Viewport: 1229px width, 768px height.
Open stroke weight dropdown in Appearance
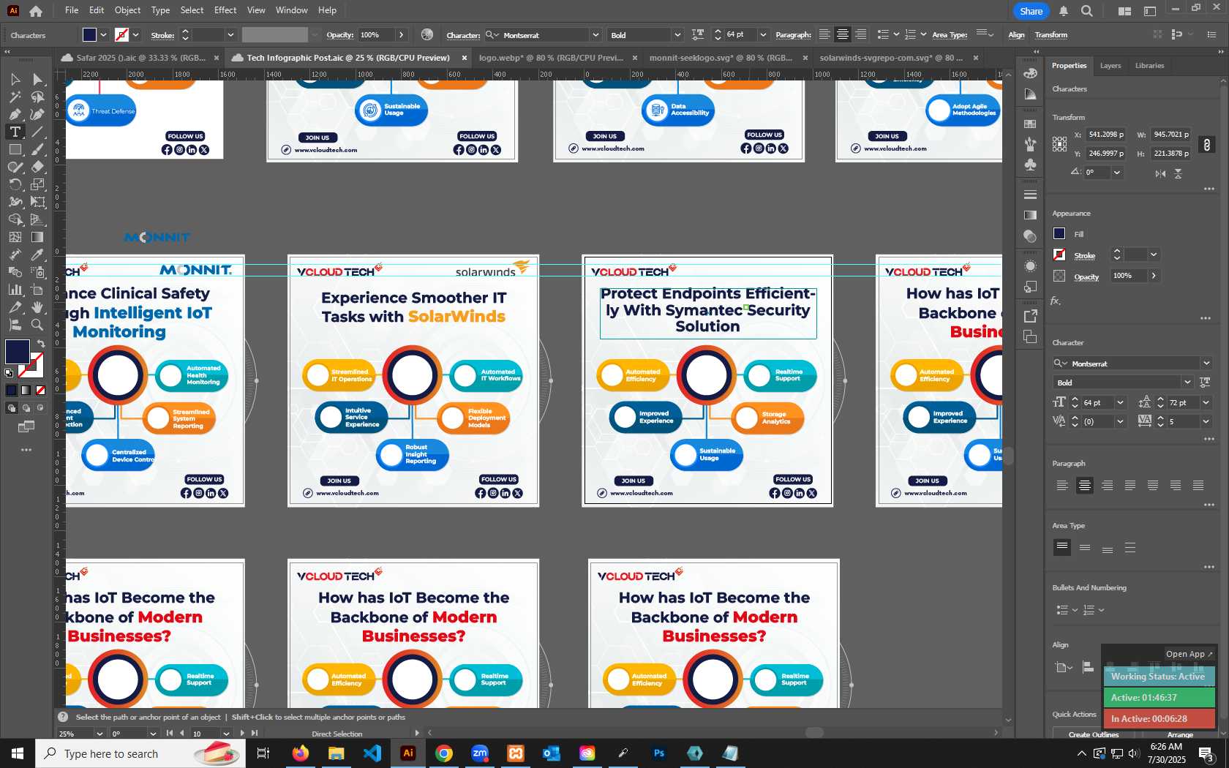point(1154,255)
